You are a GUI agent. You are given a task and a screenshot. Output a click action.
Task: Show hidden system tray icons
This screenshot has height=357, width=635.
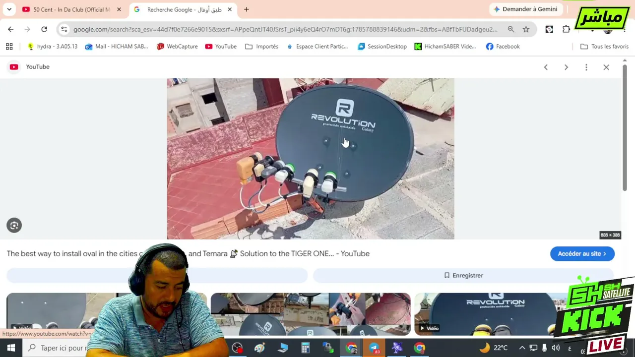click(522, 348)
